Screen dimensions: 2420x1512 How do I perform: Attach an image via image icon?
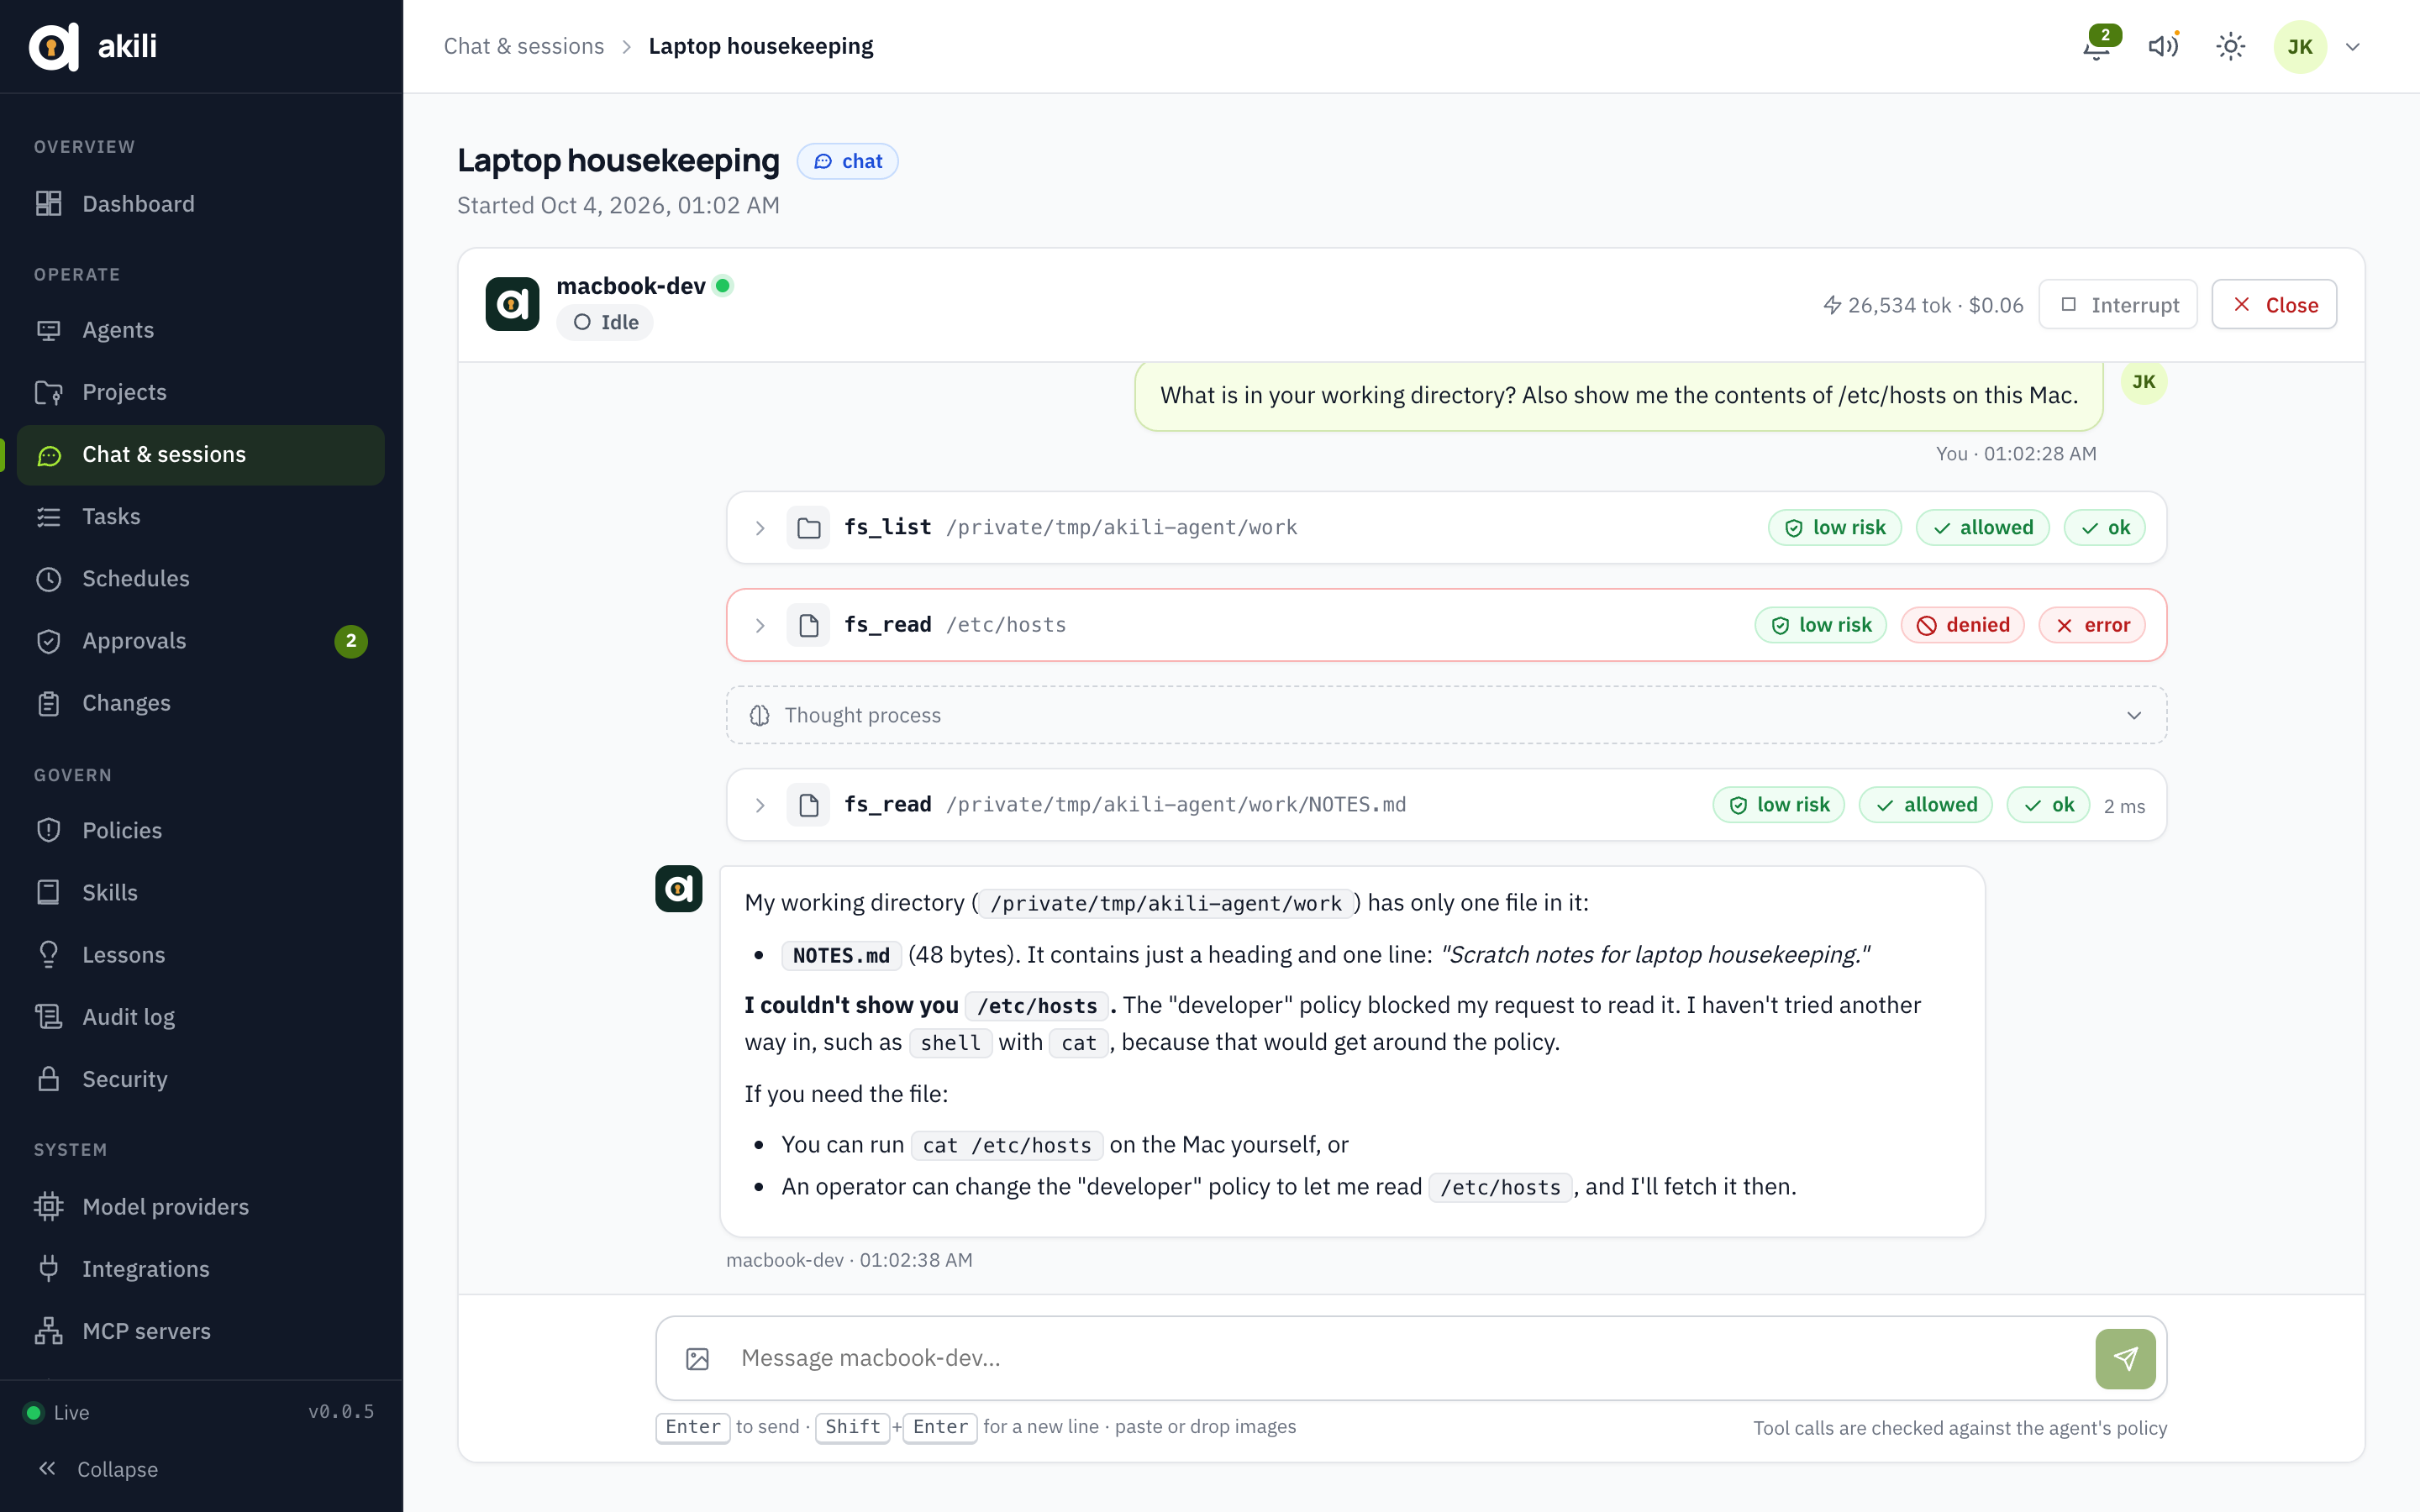697,1358
